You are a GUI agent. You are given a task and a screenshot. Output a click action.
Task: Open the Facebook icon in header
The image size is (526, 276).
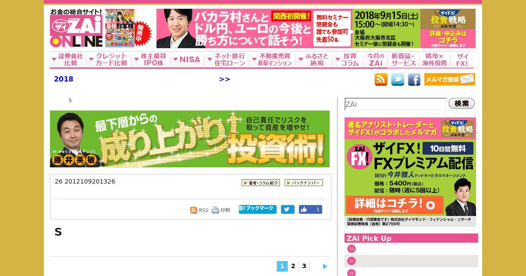pos(414,79)
